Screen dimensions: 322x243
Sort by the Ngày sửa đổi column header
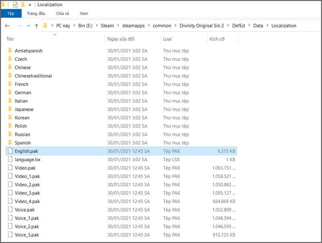coord(133,39)
